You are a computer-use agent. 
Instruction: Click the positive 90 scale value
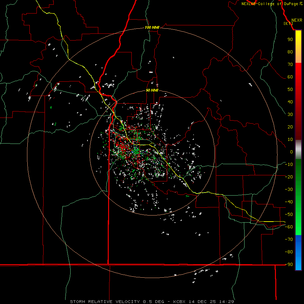tap(290, 40)
